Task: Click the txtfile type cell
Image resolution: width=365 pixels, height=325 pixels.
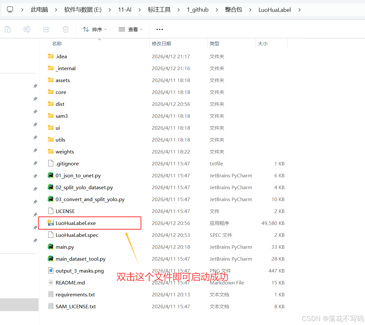Action: pyautogui.click(x=216, y=163)
